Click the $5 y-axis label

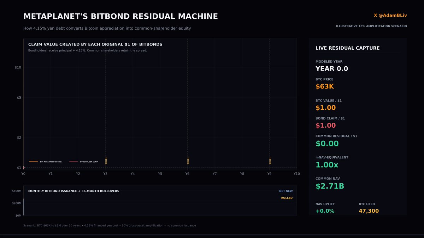tap(19, 98)
